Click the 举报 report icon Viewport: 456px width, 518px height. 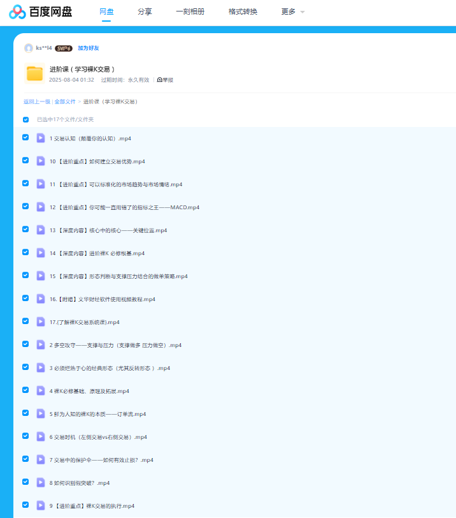coord(160,80)
